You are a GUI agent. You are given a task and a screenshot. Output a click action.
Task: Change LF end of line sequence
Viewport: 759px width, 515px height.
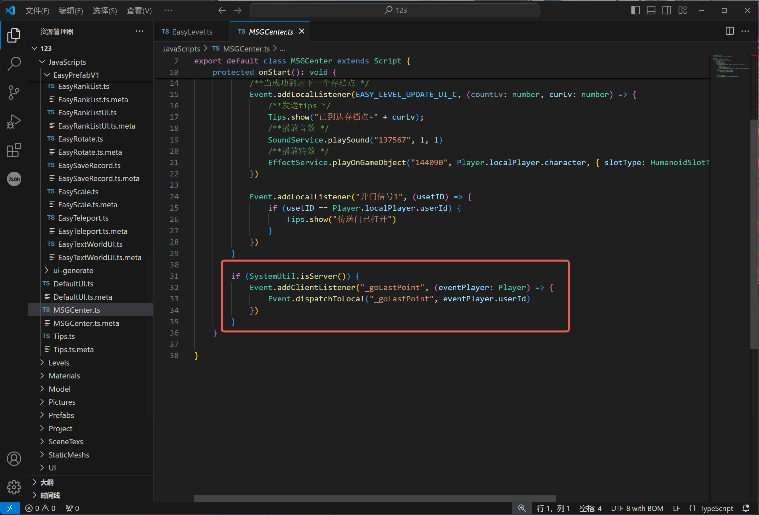click(676, 508)
